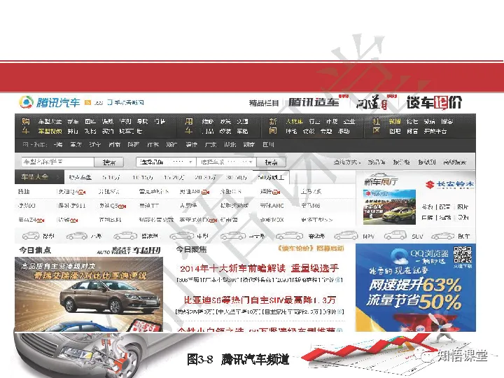Open the 用车 navigation section

pyautogui.click(x=189, y=126)
